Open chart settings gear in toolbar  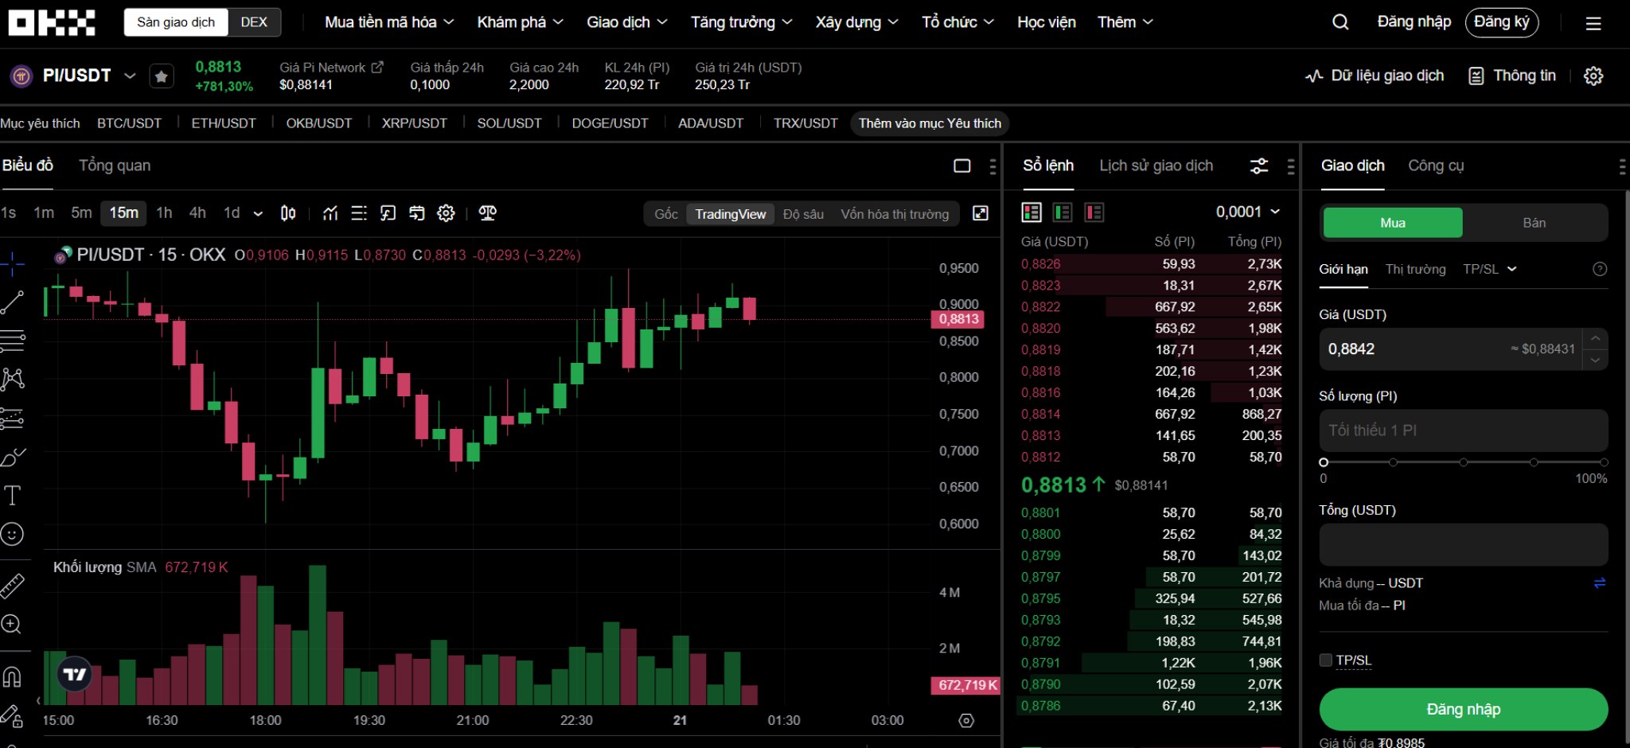446,212
